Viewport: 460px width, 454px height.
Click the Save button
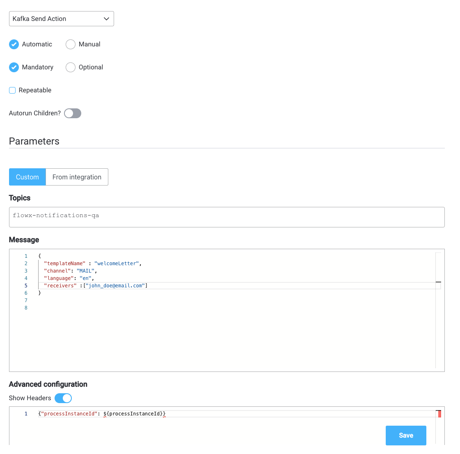tap(406, 436)
